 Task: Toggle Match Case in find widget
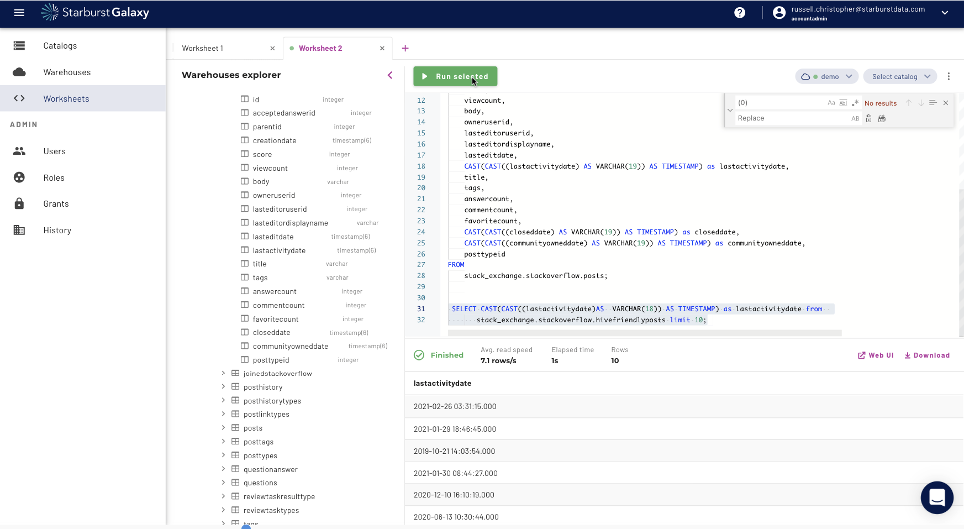[831, 103]
